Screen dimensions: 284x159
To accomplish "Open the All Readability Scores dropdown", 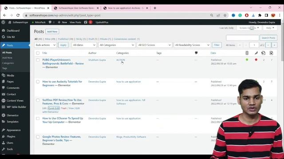I will [192, 45].
